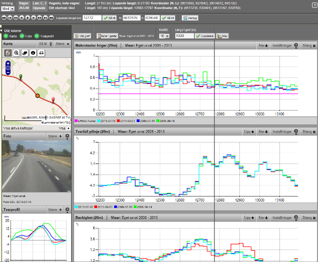Click the next section skip control

46,18
